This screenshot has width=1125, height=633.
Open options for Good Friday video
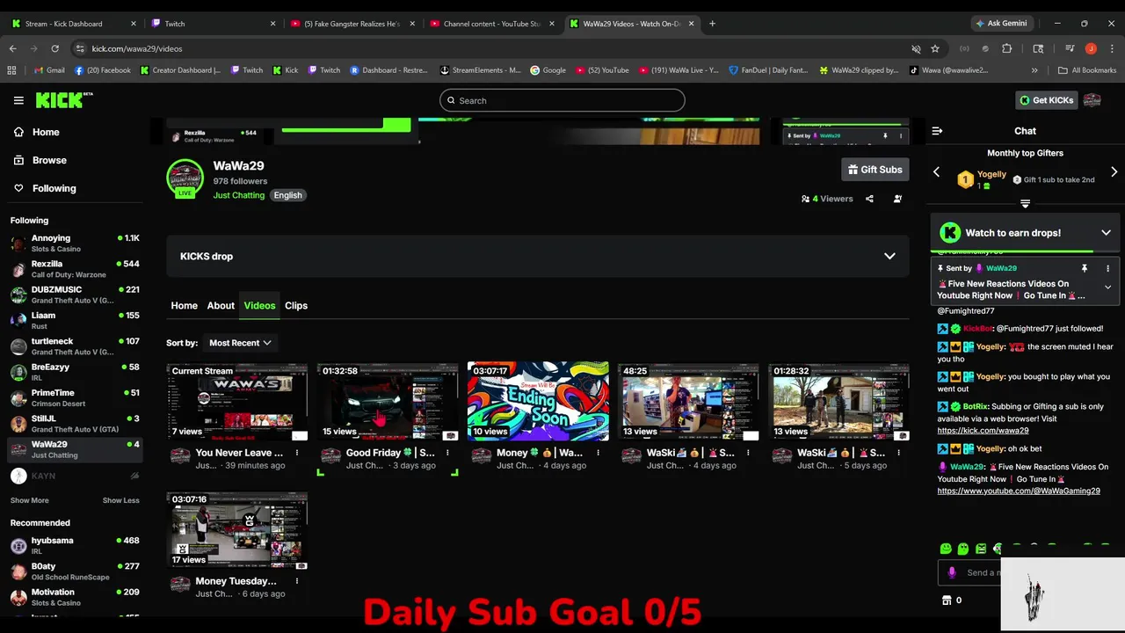[447, 453]
